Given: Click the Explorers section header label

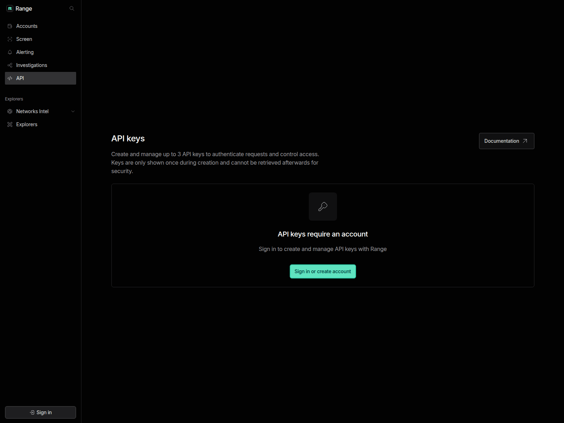Looking at the screenshot, I should (14, 99).
